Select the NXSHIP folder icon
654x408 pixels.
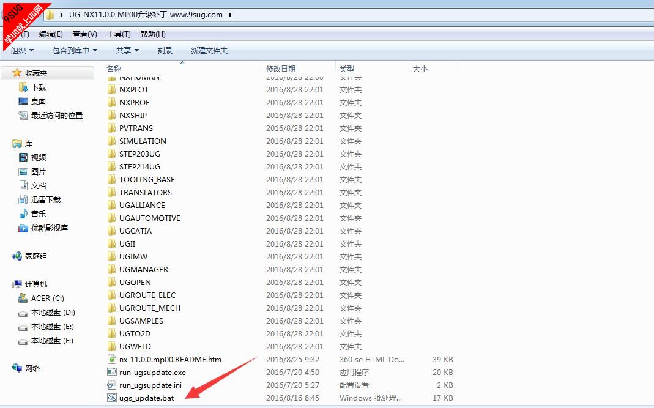112,115
